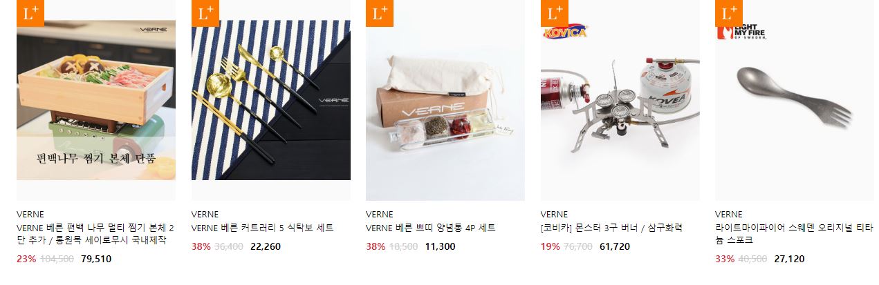Open the 라이트마이파이어 스웨덴 오리지널 티타늄 스포크 link
Image resolution: width=879 pixels, height=285 pixels.
[792, 234]
